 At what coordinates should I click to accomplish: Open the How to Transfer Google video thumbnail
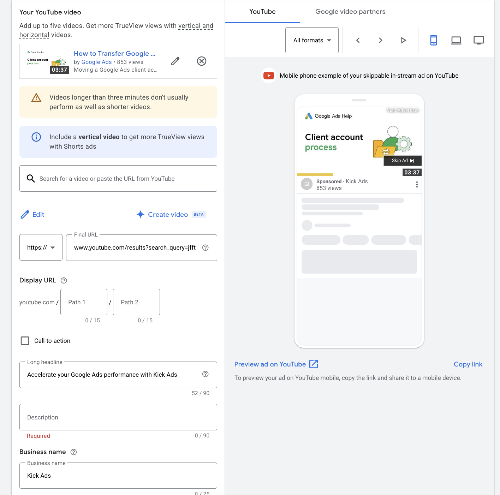47,61
